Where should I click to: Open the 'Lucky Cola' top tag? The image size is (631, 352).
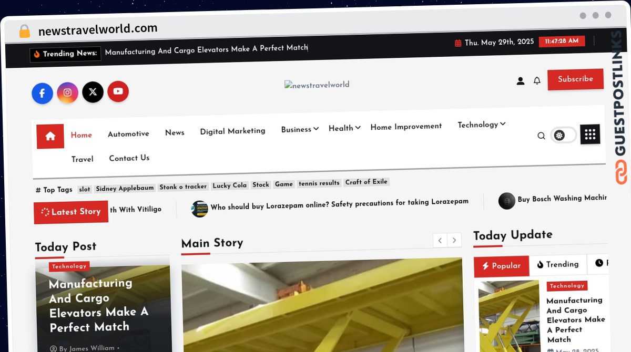tap(230, 185)
